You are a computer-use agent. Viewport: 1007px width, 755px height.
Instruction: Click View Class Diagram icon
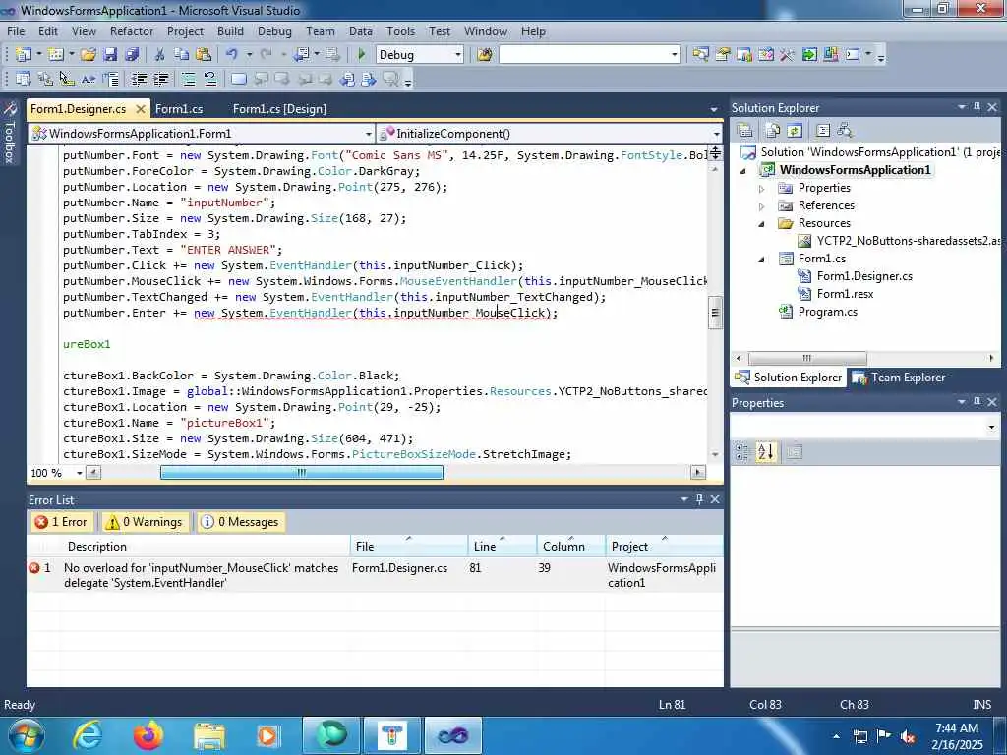(x=845, y=131)
